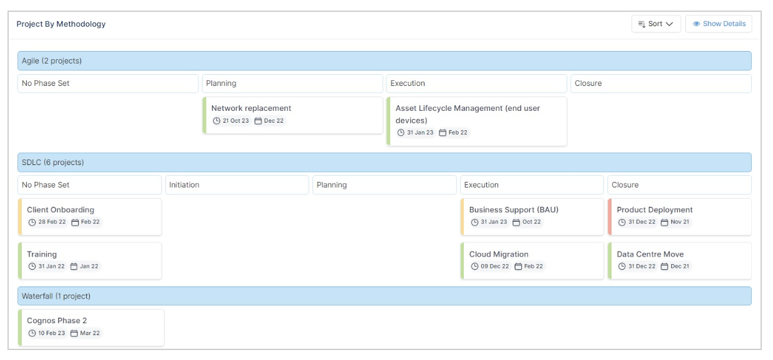Click the clock icon on Data Centre Move card
Viewport: 773px width, 360px height.
(622, 267)
